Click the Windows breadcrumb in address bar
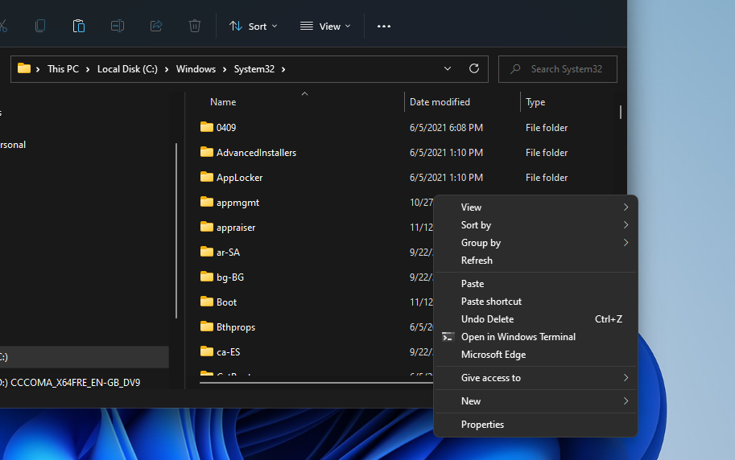This screenshot has width=735, height=460. [196, 69]
